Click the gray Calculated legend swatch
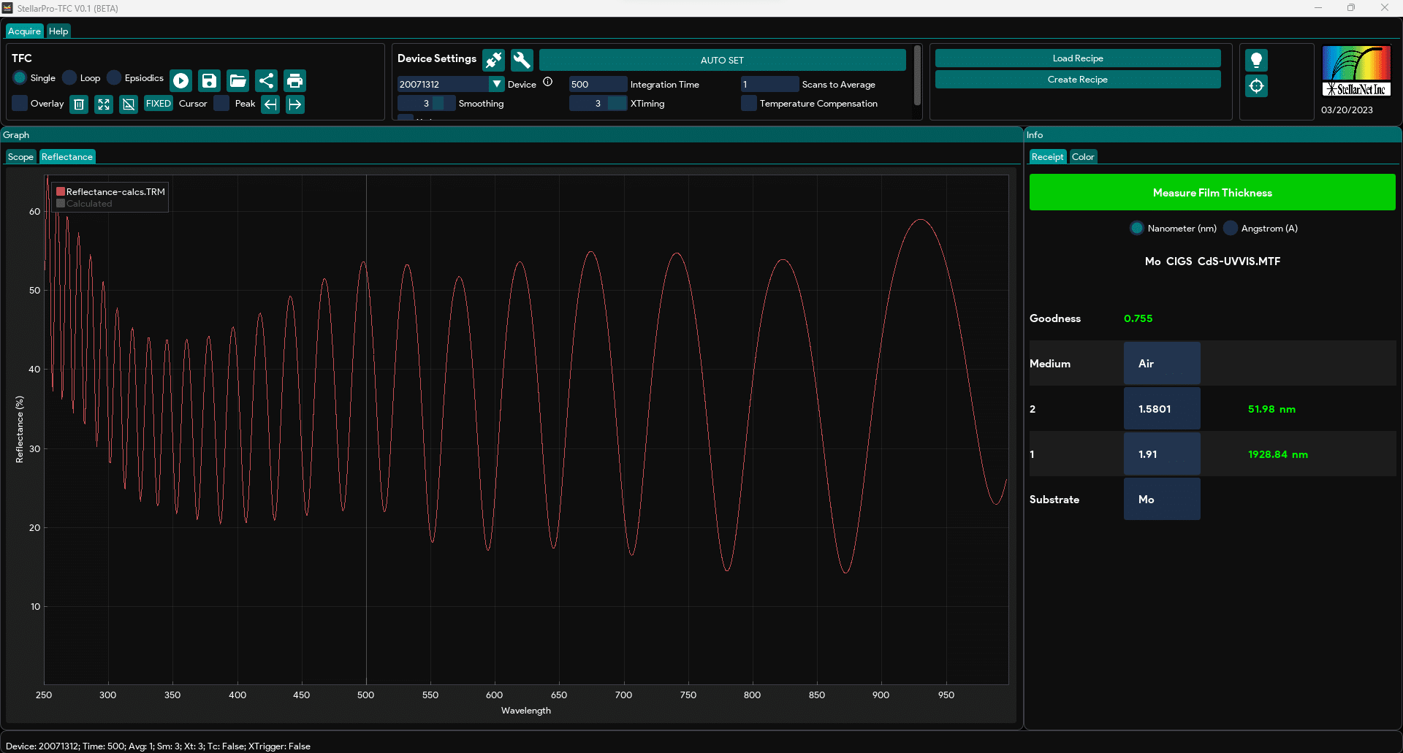Viewport: 1403px width, 753px height. 61,203
